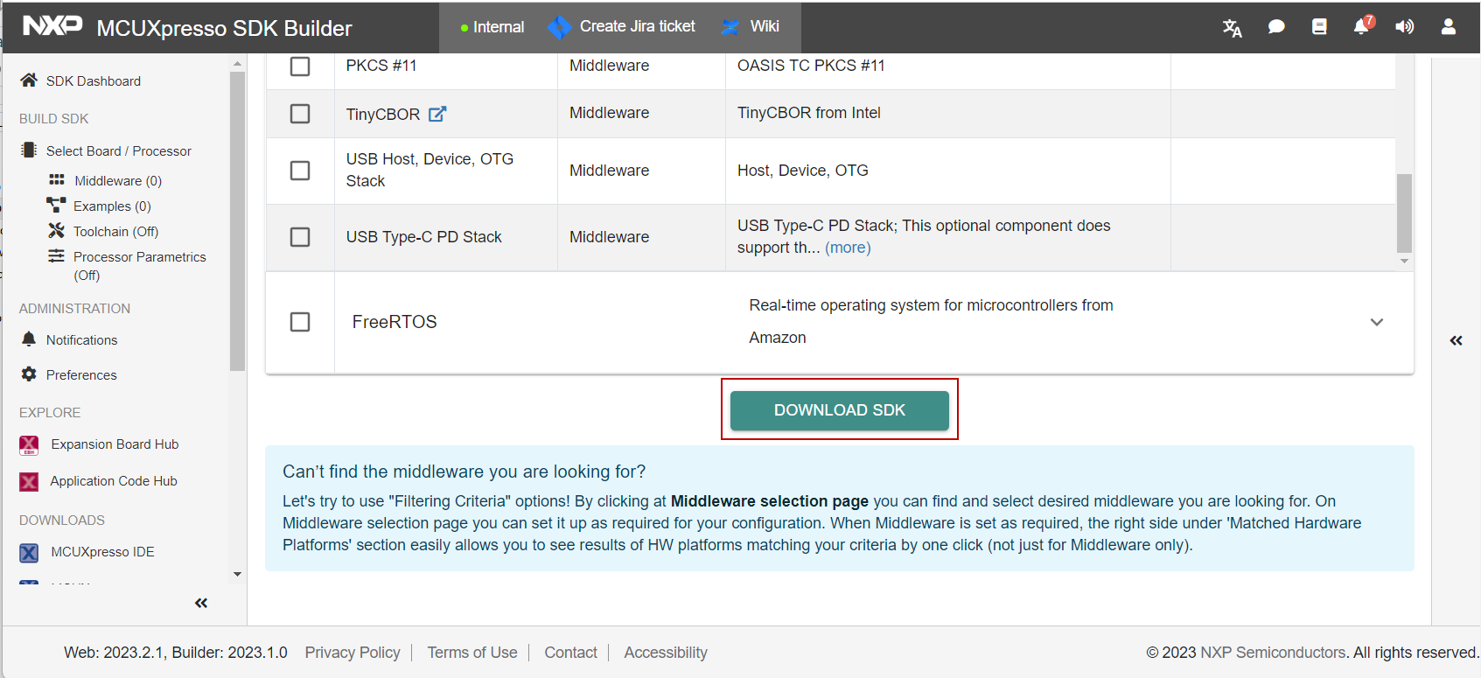
Task: Click the Wiki link in header
Action: click(765, 26)
